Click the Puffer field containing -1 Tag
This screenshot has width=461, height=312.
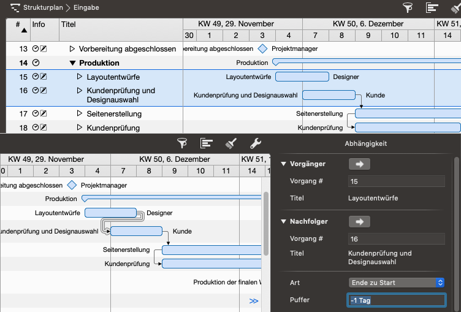click(395, 300)
